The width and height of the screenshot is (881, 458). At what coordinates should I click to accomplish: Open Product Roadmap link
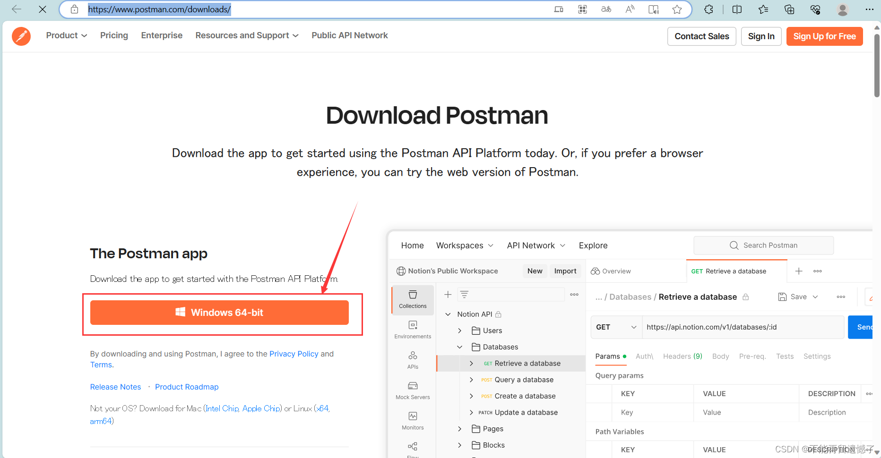click(x=187, y=387)
